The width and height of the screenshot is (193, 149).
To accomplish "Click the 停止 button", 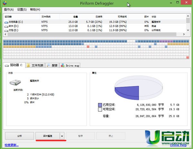I will [111, 136].
